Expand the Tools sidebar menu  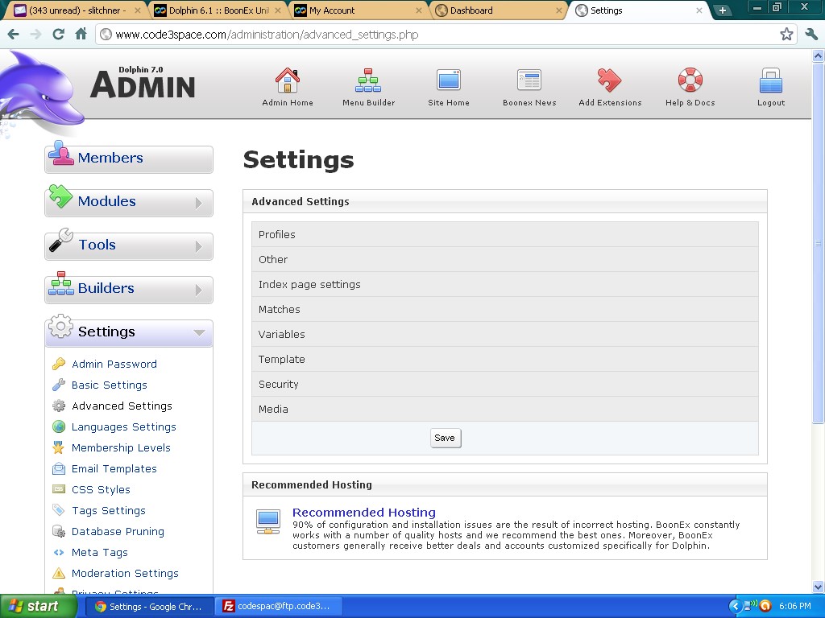click(x=129, y=245)
